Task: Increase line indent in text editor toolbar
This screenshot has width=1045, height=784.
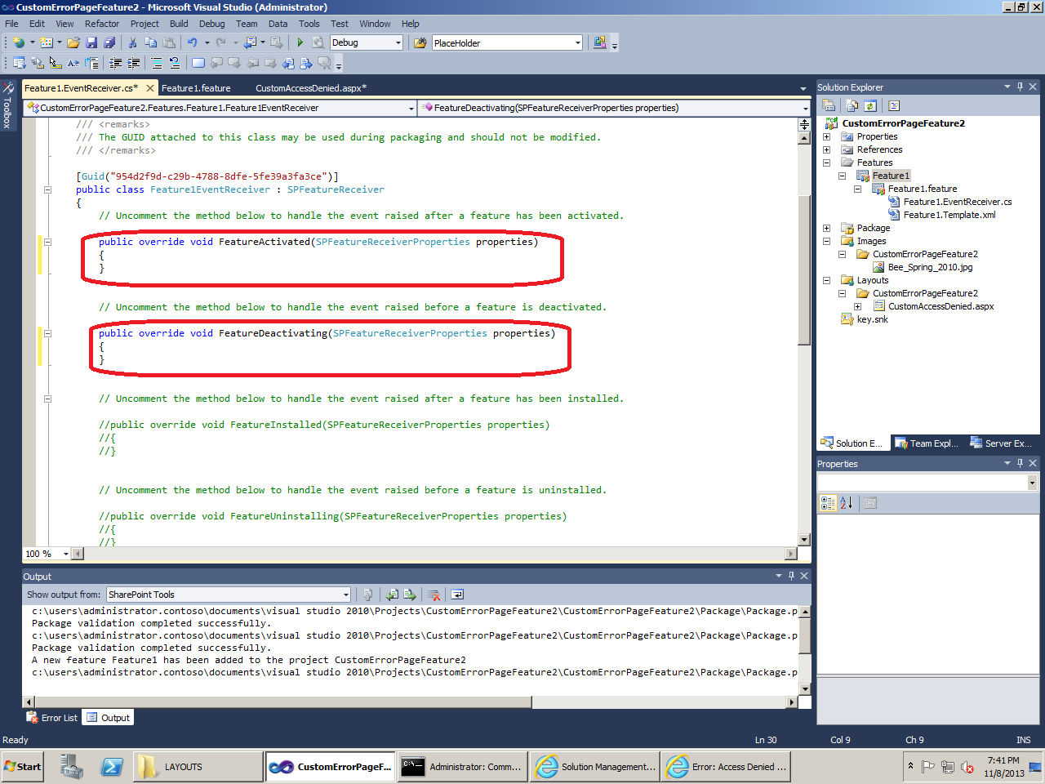Action: pyautogui.click(x=133, y=63)
